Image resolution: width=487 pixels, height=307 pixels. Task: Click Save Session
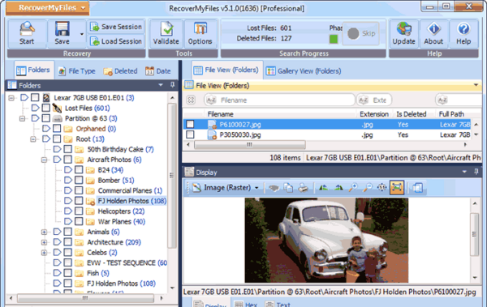point(116,27)
